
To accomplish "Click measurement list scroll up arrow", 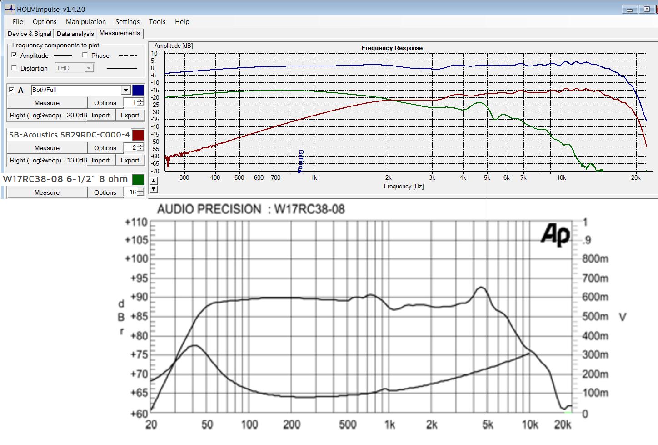I will (154, 181).
